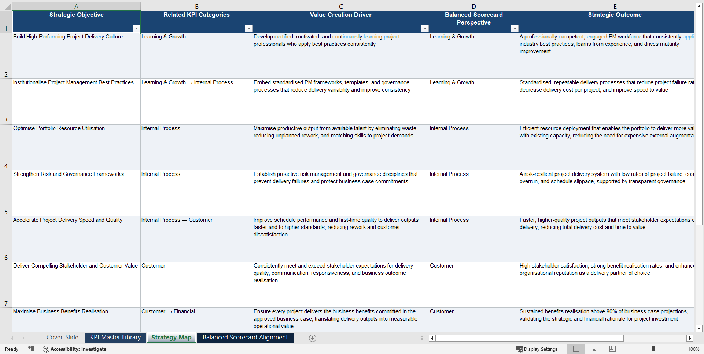Select 'Embed standardised PM frameworks' driver cell
The height and width of the screenshot is (354, 704).
[341, 102]
